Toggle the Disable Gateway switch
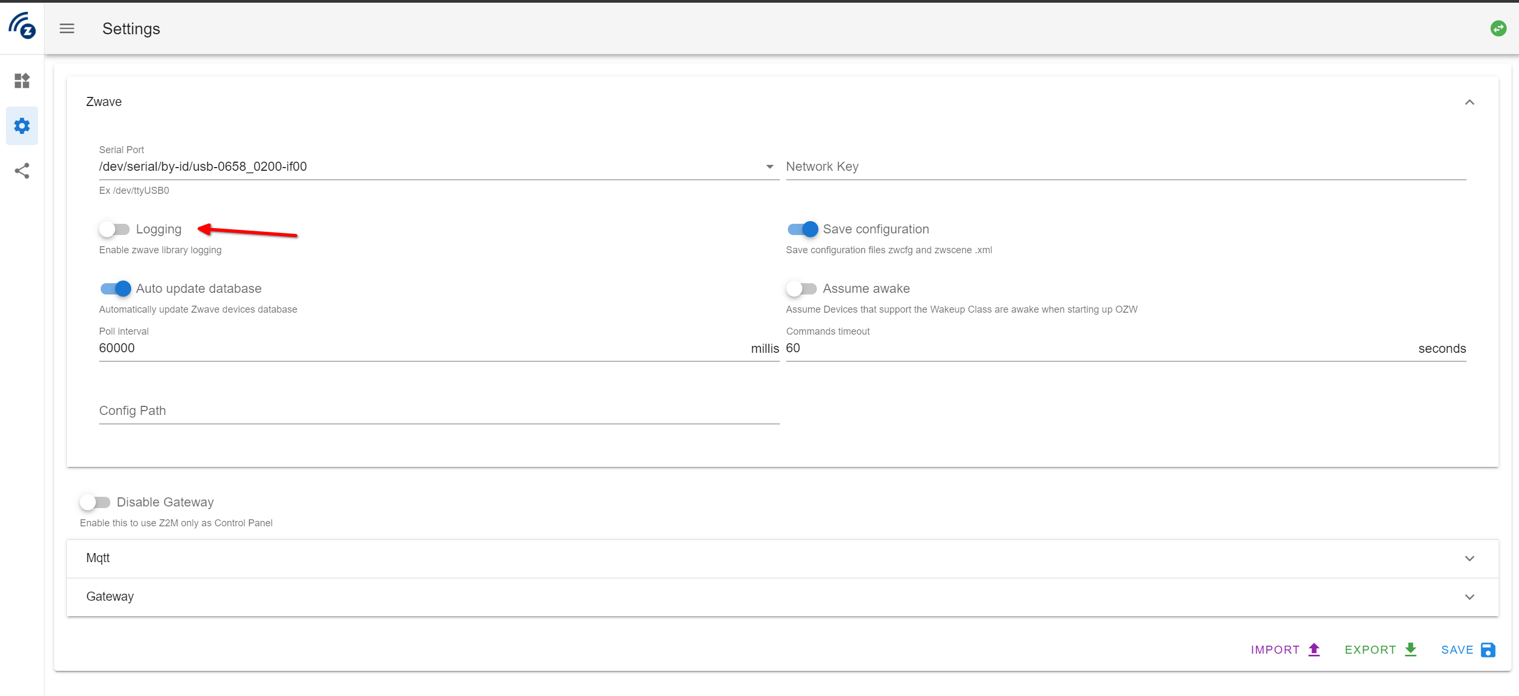Image resolution: width=1519 pixels, height=696 pixels. pos(95,502)
